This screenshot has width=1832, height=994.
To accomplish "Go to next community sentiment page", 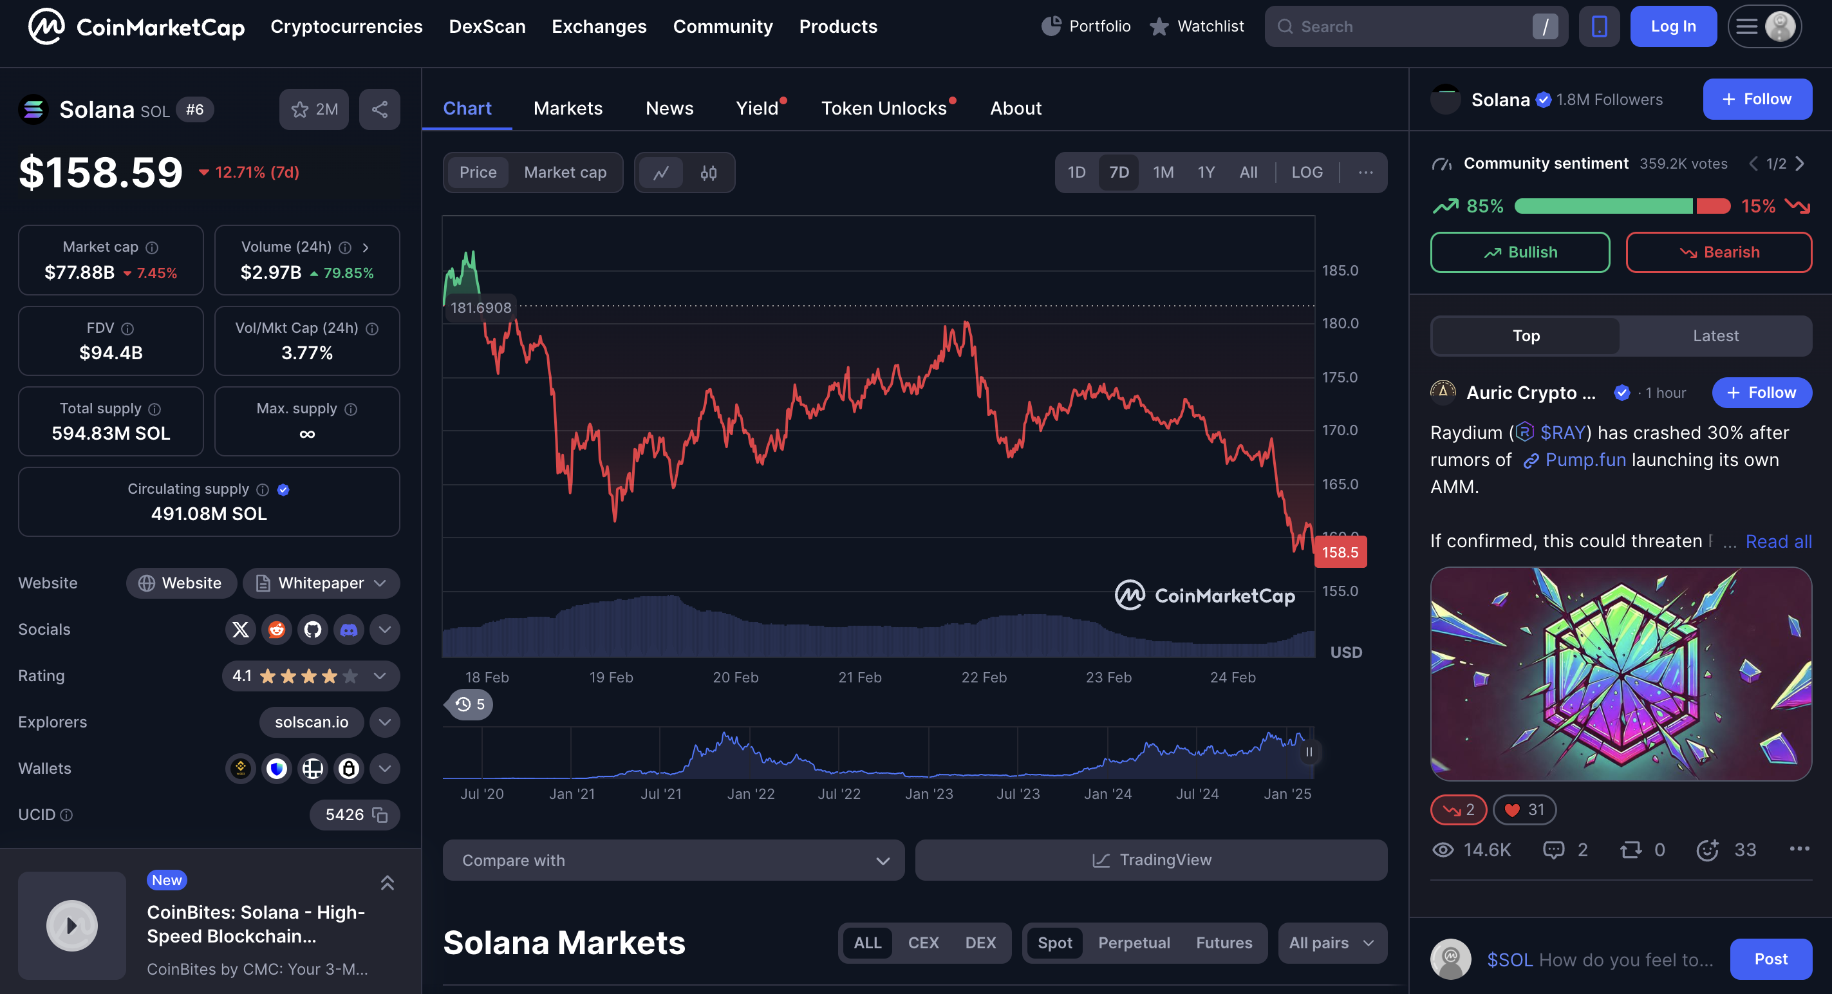I will pyautogui.click(x=1800, y=164).
